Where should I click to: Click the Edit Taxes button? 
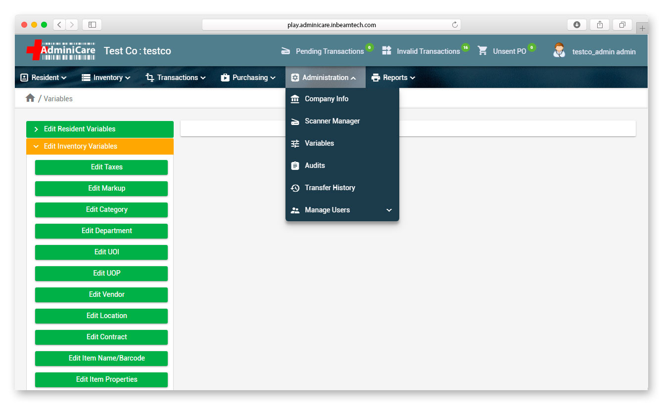tap(101, 167)
